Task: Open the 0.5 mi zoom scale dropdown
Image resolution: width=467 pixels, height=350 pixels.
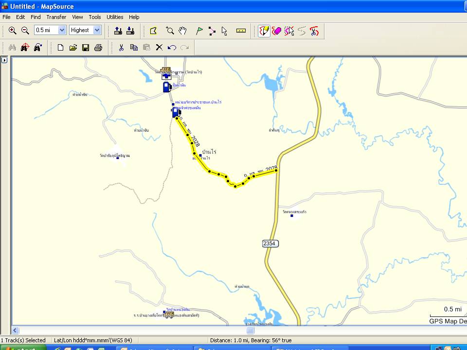Action: tap(62, 30)
